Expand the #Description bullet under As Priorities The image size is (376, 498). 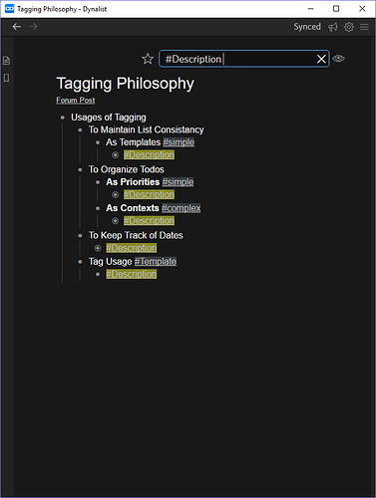116,195
